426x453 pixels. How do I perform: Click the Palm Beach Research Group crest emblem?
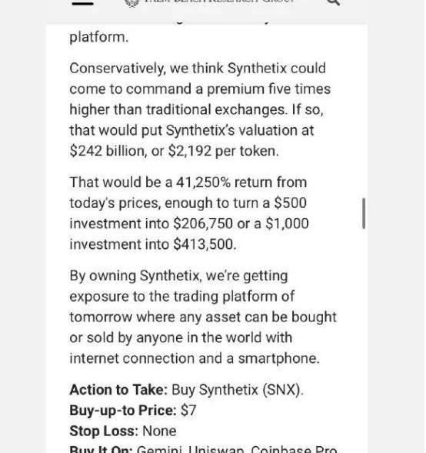tap(132, 3)
